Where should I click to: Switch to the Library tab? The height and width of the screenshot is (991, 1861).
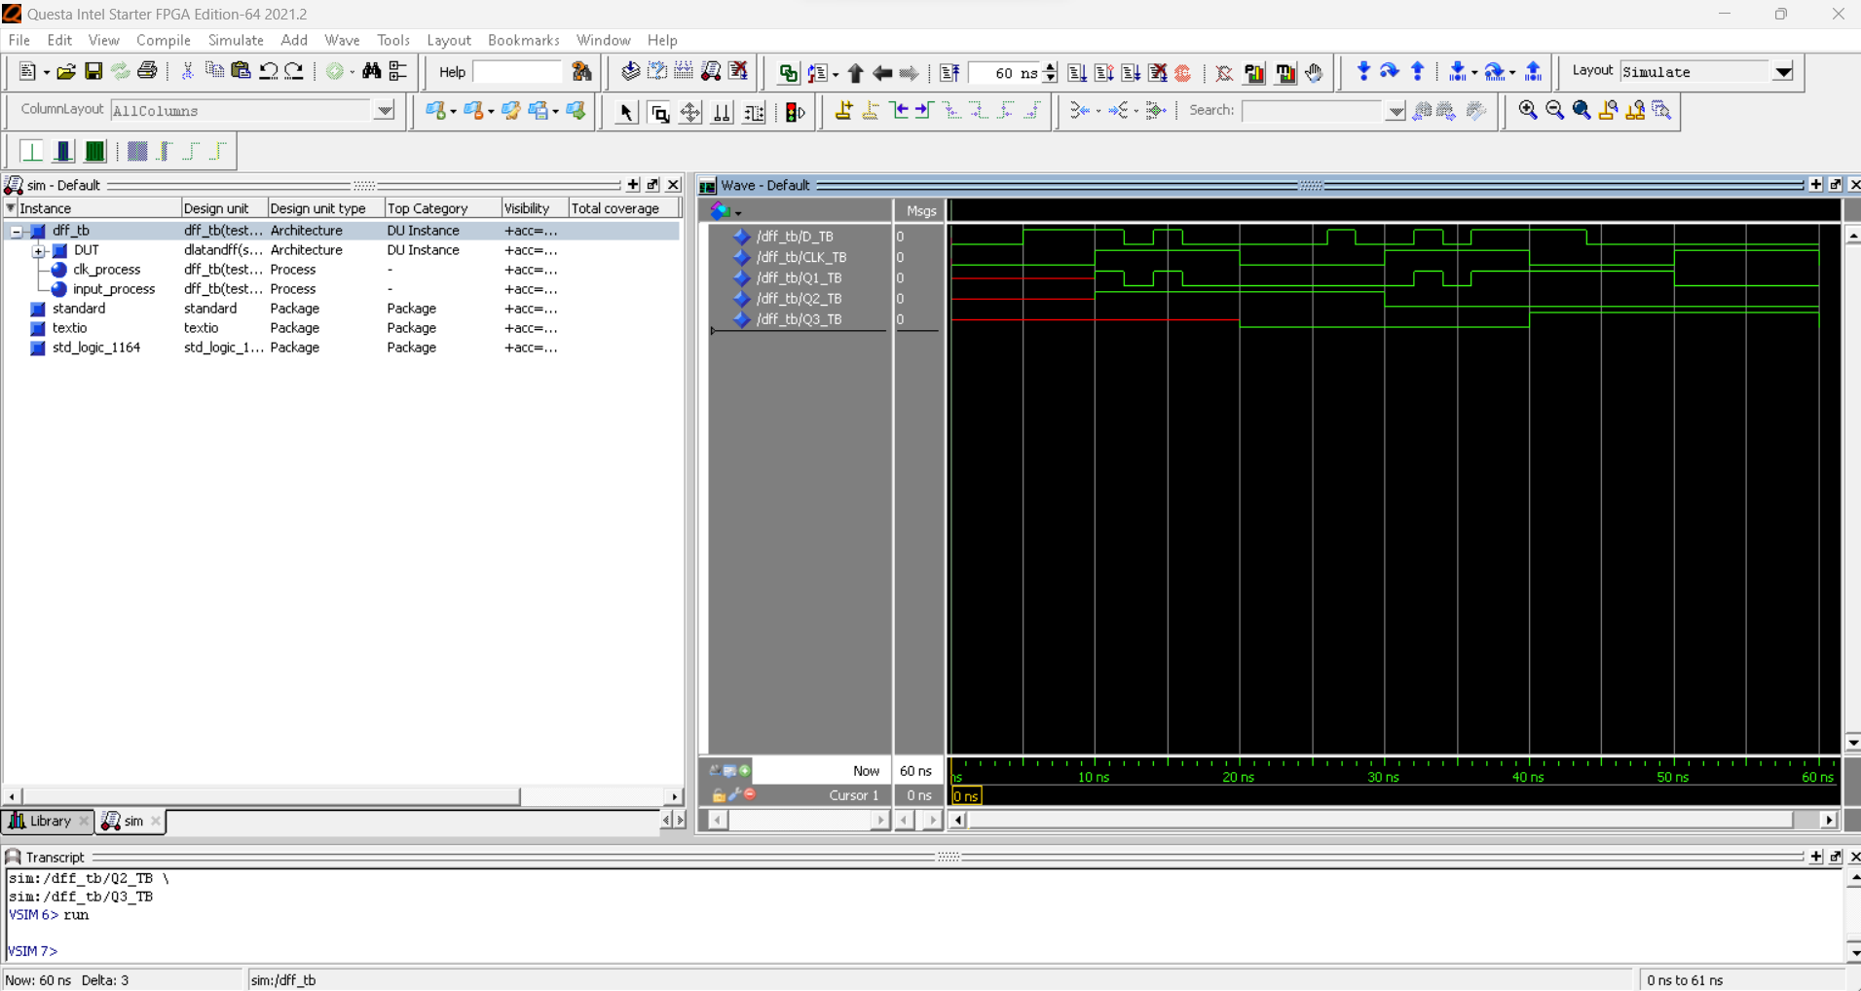(x=47, y=821)
